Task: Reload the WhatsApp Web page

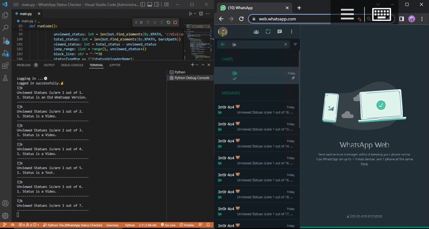Action: click(x=241, y=19)
